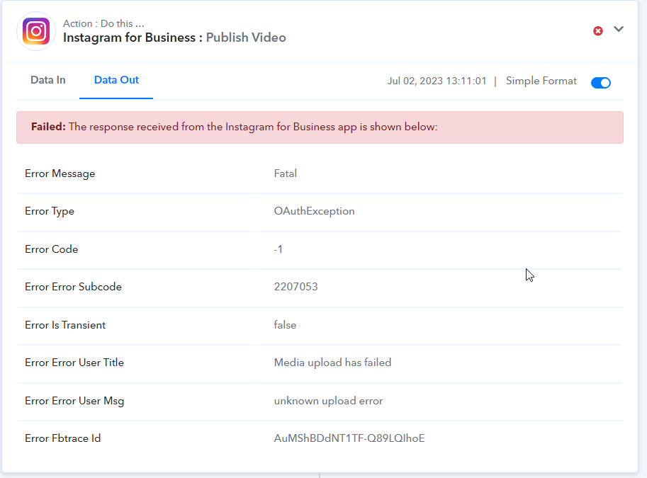Click the Instagram for Business : Publish Video title
The width and height of the screenshot is (647, 478).
coord(174,38)
